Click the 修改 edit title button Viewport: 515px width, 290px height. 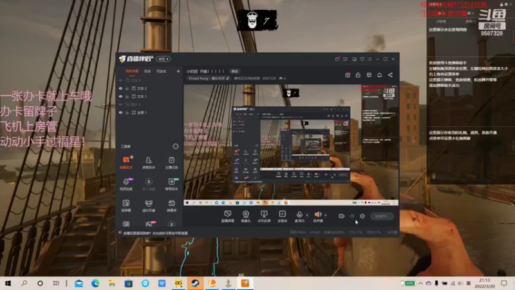point(234,71)
